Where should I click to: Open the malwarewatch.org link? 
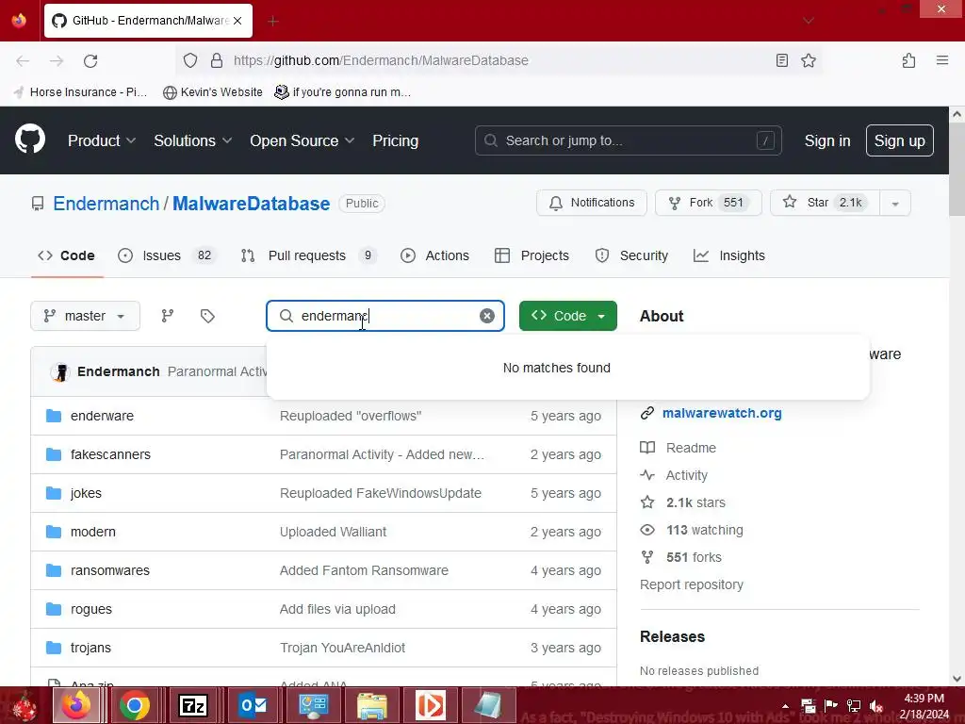coord(722,413)
